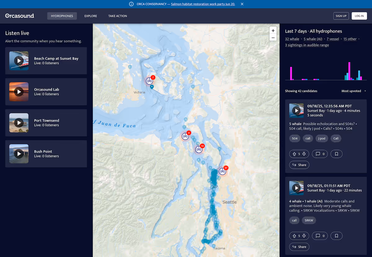Select the hydrophone marker with badge 14
Screen dimensions: 372x257
coord(199,150)
